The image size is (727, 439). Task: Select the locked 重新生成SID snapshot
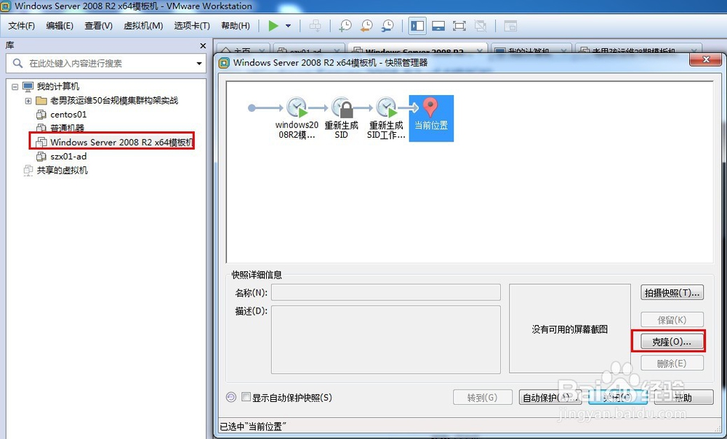click(341, 118)
